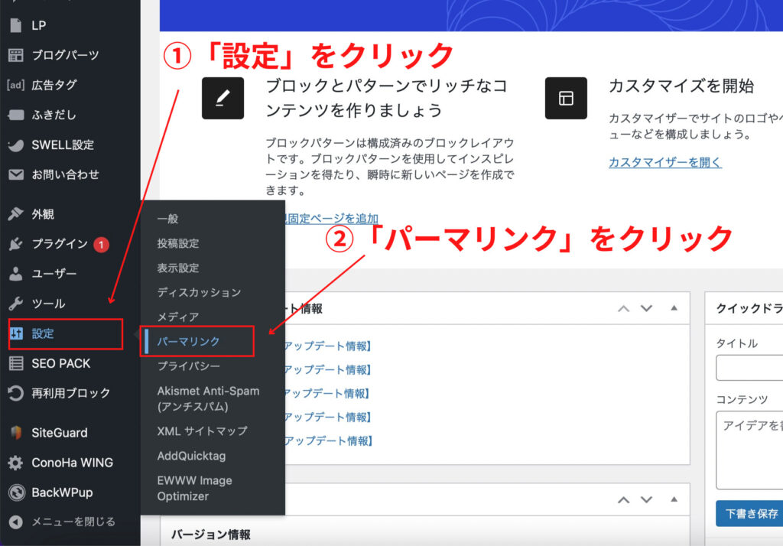Click the 下書き保存 button

(751, 514)
